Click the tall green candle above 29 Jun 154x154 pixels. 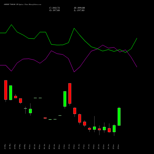coord(119,117)
